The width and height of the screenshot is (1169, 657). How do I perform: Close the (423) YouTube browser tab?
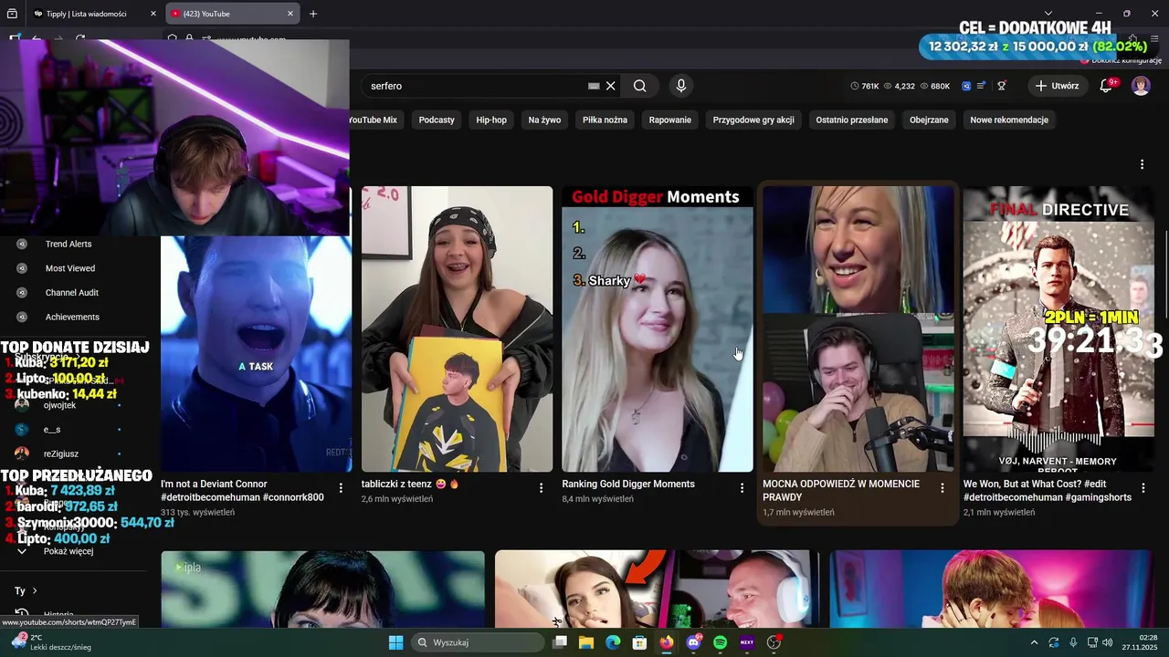pyautogui.click(x=290, y=14)
